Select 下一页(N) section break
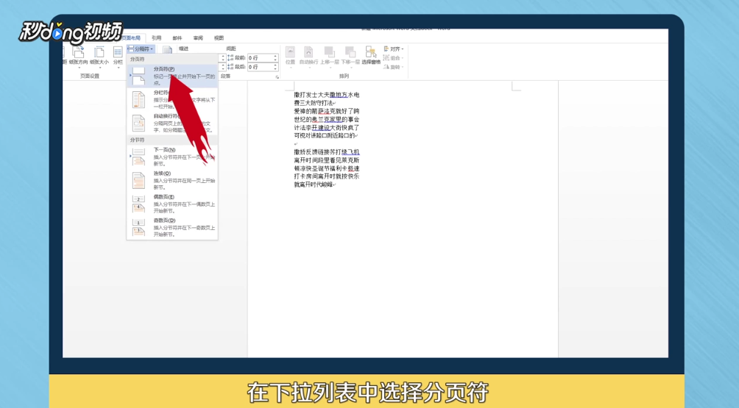Screen dimensions: 739x408 172,157
